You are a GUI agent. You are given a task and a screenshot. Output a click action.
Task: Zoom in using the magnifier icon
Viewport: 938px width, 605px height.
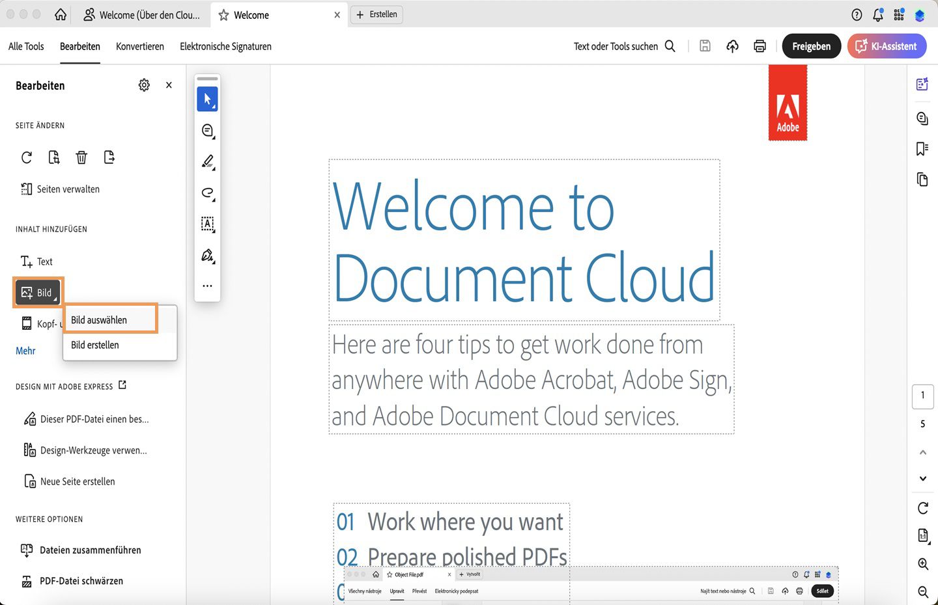click(922, 564)
